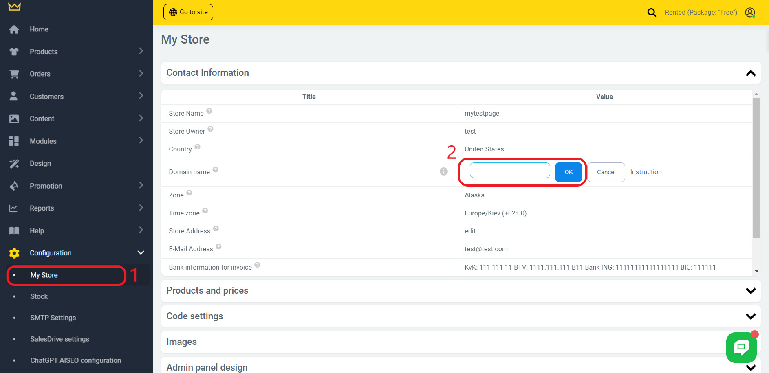The image size is (769, 373).
Task: Click the Cancel button for domain name
Action: [x=606, y=172]
